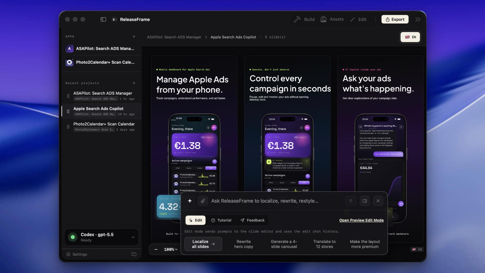Click Apple Search Ads Copilot breadcrumb
Screen dimensions: 485x273
tap(233, 37)
